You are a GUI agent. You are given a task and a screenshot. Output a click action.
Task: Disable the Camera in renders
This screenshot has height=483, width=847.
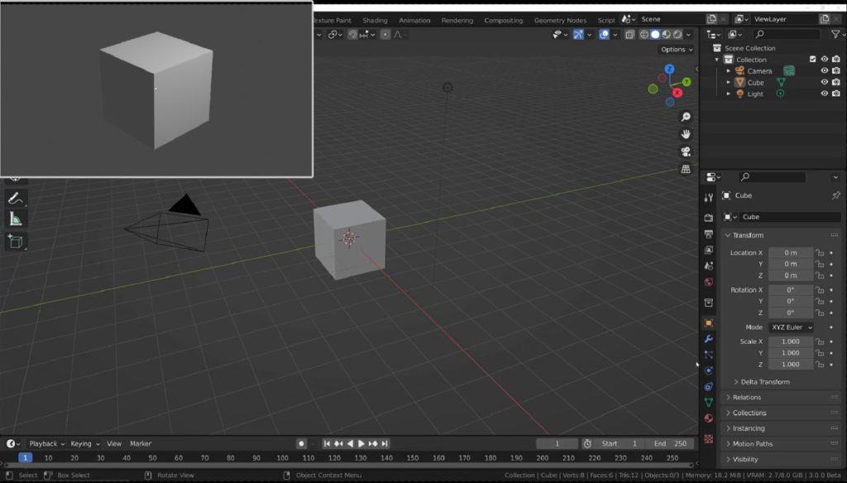(x=835, y=71)
